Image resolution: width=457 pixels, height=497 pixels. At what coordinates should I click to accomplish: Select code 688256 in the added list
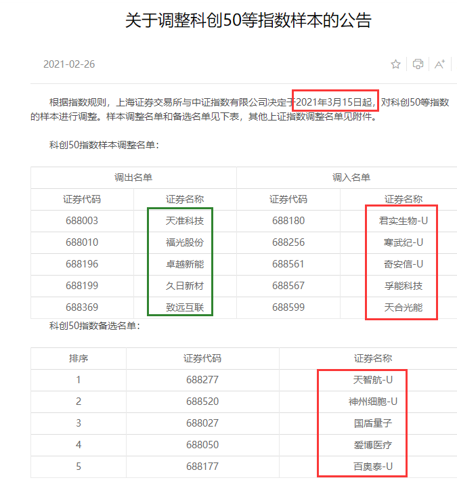288,242
